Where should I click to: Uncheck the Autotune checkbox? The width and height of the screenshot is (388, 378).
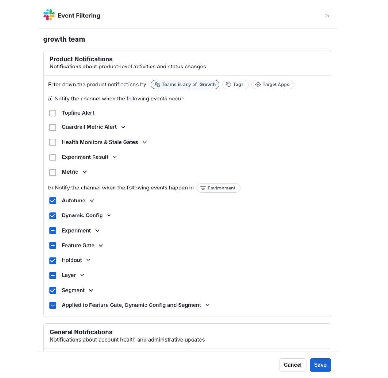point(52,201)
